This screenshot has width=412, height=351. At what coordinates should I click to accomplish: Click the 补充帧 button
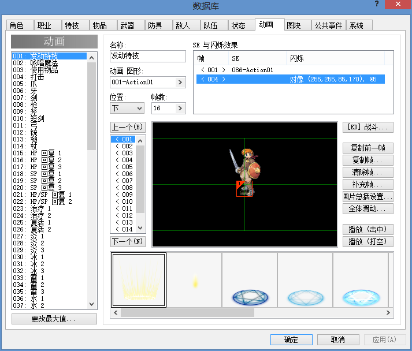point(368,184)
